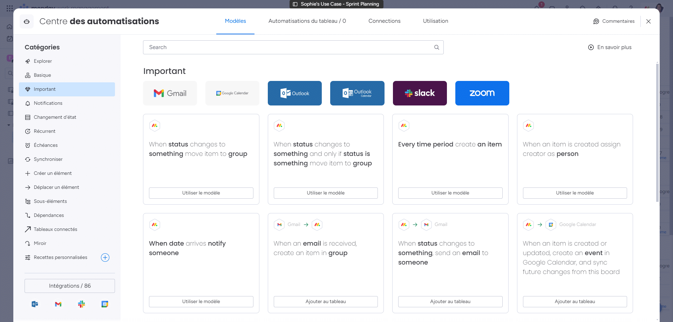This screenshot has height=322, width=673.
Task: Click the Outlook icon under Intégrations
Action: (x=35, y=304)
